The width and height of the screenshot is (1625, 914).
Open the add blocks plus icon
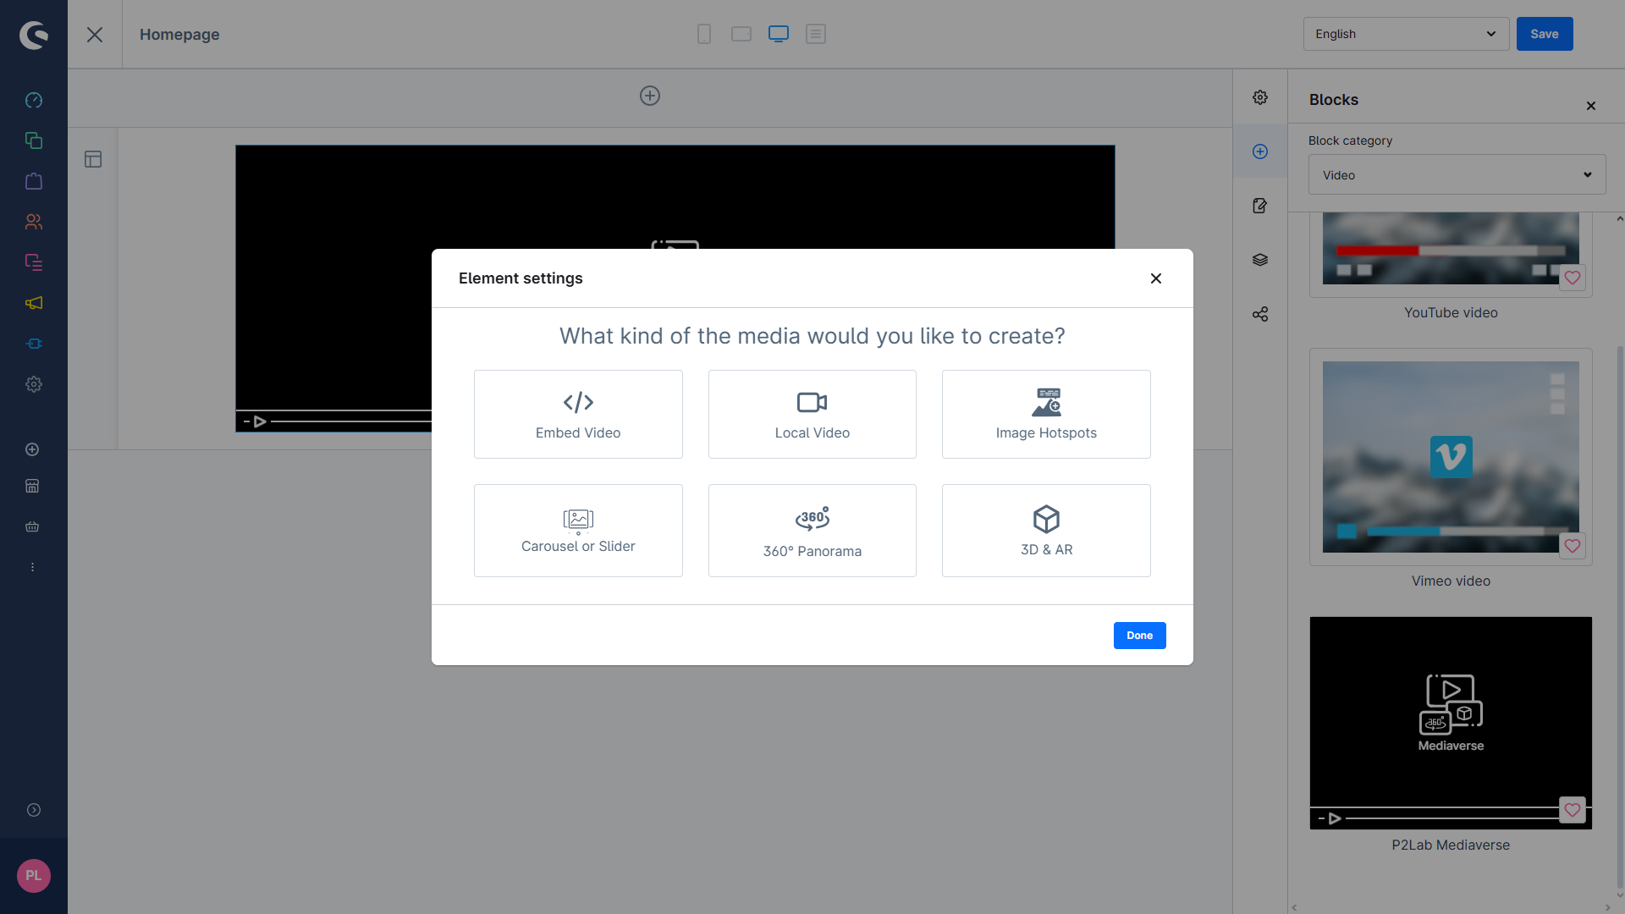(1260, 151)
